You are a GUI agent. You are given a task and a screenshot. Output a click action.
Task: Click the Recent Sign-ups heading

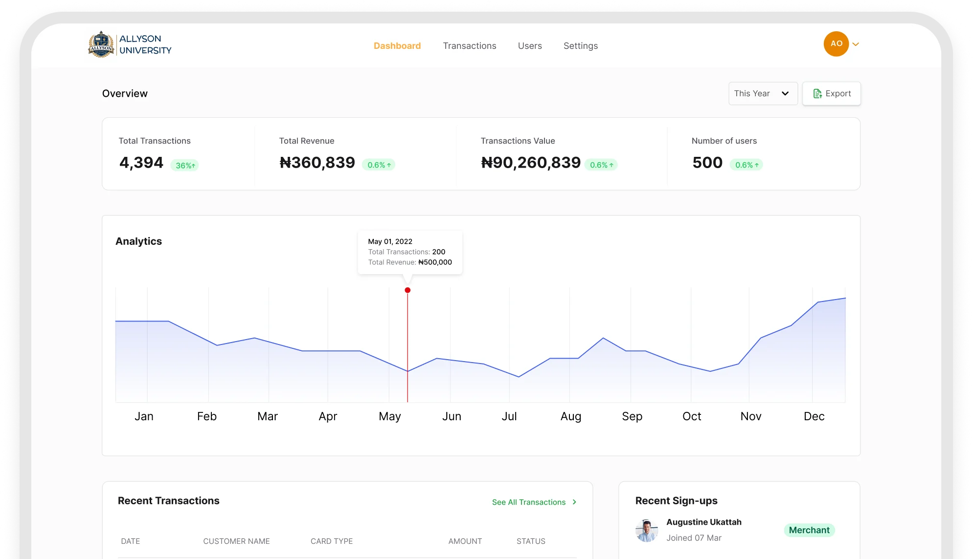tap(676, 501)
